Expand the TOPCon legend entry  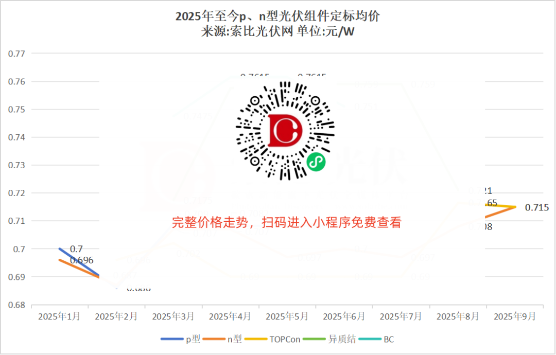(x=284, y=339)
